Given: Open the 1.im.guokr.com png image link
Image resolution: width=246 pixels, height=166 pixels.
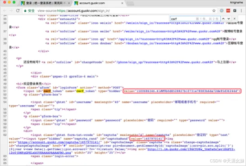Looking at the screenshot, I should point(191,149).
